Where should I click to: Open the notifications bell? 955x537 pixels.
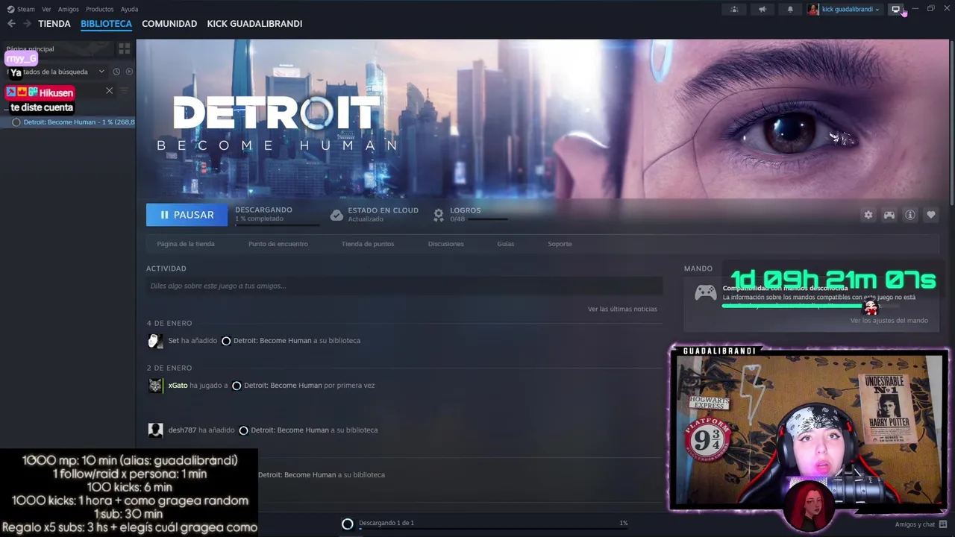pyautogui.click(x=790, y=9)
